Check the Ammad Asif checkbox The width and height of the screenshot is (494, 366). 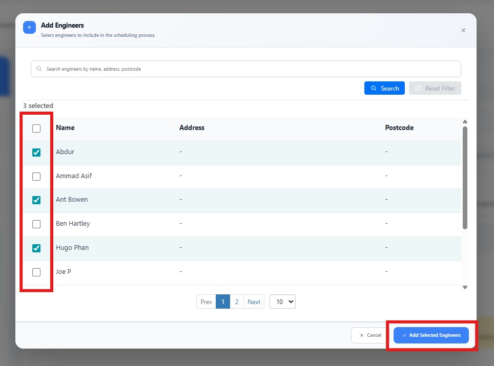(36, 176)
